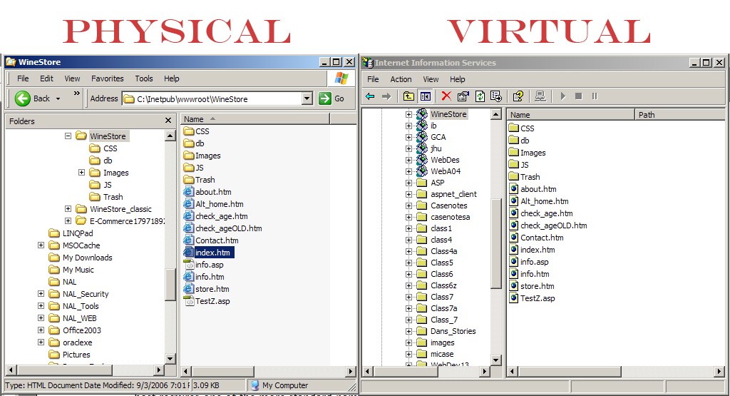Image resolution: width=730 pixels, height=396 pixels.
Task: Expand the Images folder in the Folders tree
Action: (x=81, y=173)
